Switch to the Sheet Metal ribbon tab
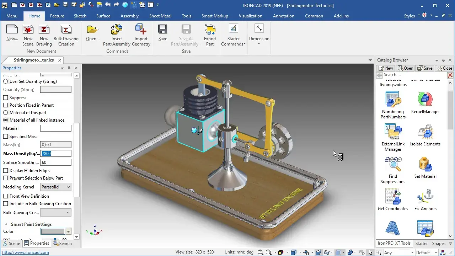 pyautogui.click(x=160, y=16)
